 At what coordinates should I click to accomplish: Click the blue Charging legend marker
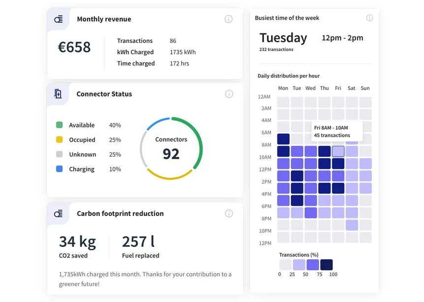(60, 169)
